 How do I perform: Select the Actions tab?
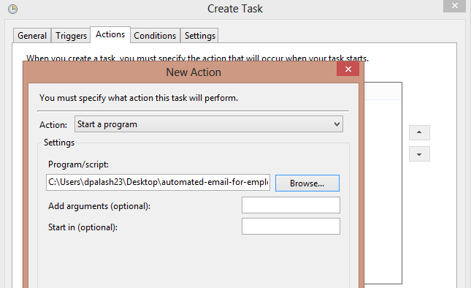pyautogui.click(x=110, y=34)
